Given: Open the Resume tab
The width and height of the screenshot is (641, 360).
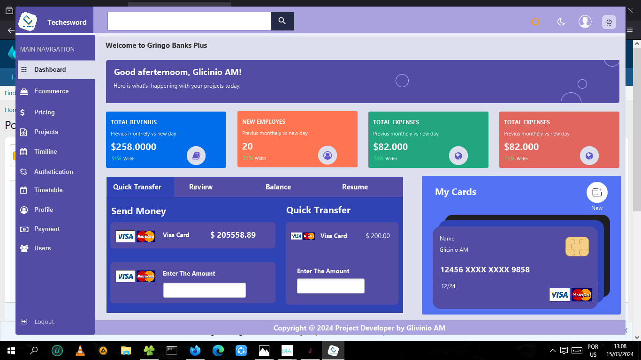Looking at the screenshot, I should tap(355, 187).
